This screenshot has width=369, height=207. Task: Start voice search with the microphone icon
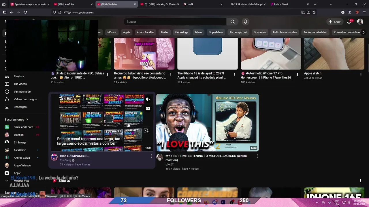point(245,22)
